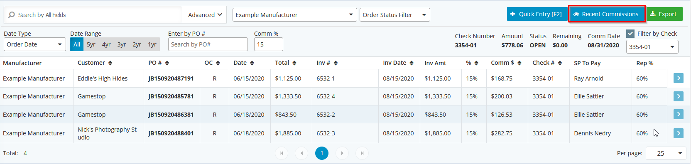Select the 1yr date range option

152,44
